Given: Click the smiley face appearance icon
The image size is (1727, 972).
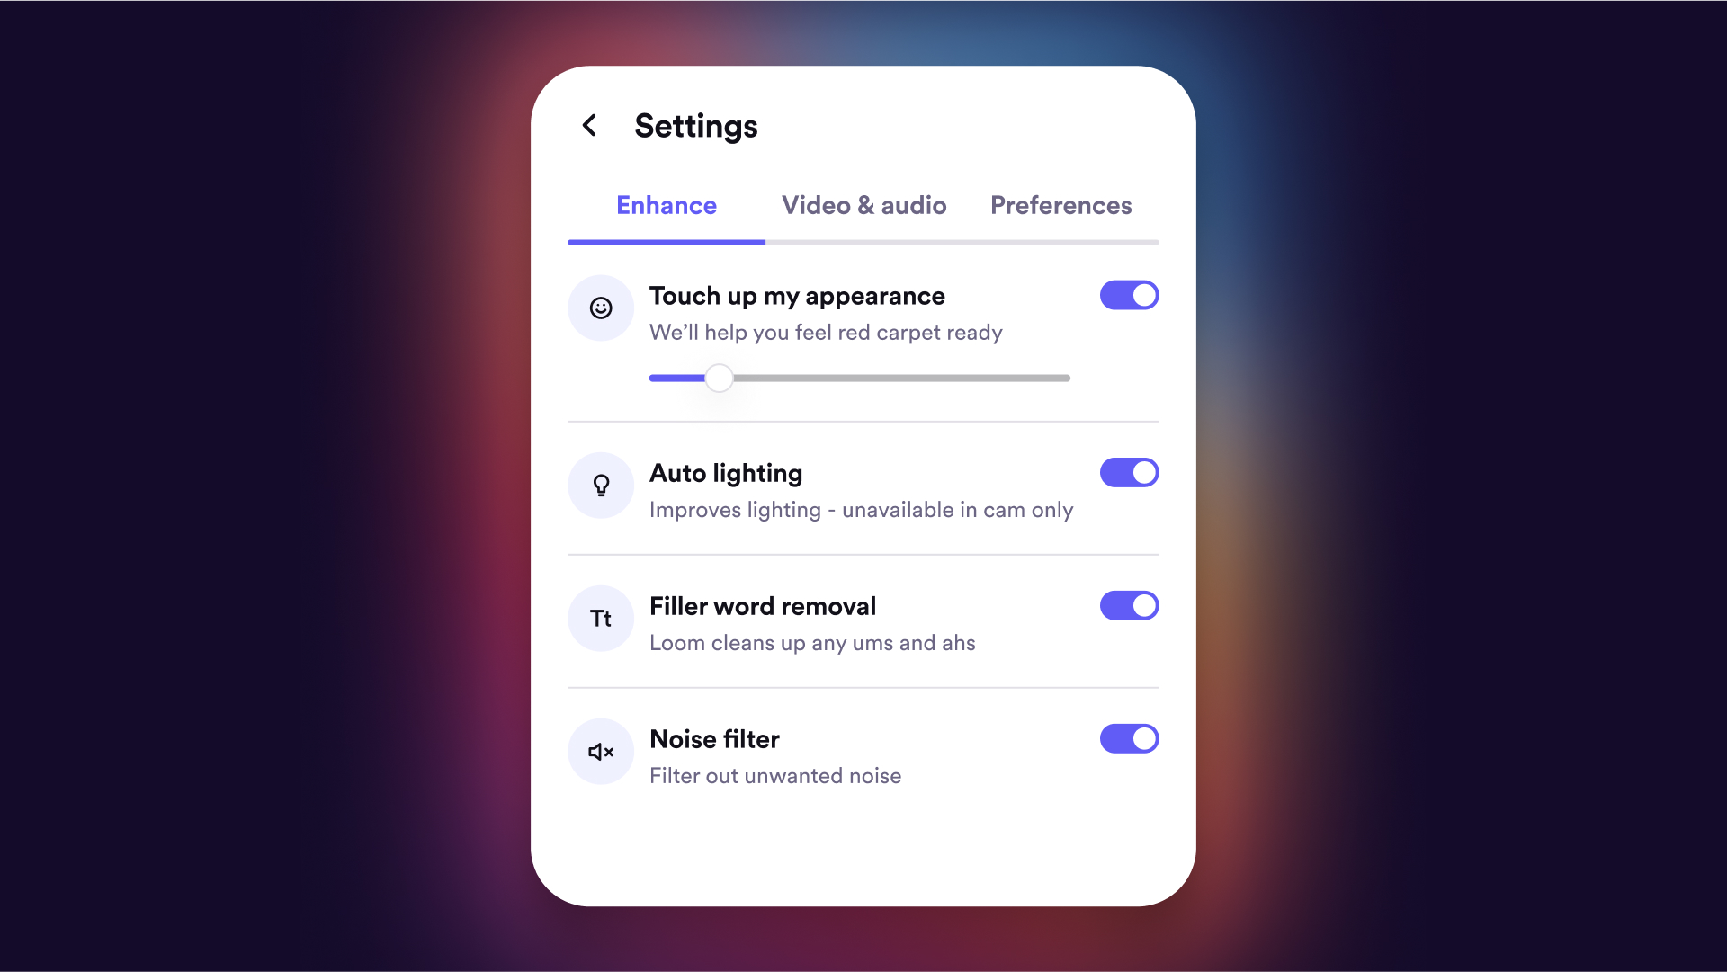Looking at the screenshot, I should click(x=600, y=308).
